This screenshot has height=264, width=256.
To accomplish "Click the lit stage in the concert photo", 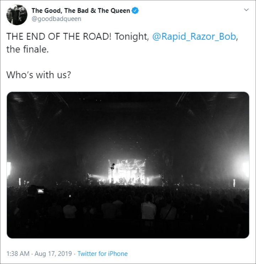I will [127, 172].
